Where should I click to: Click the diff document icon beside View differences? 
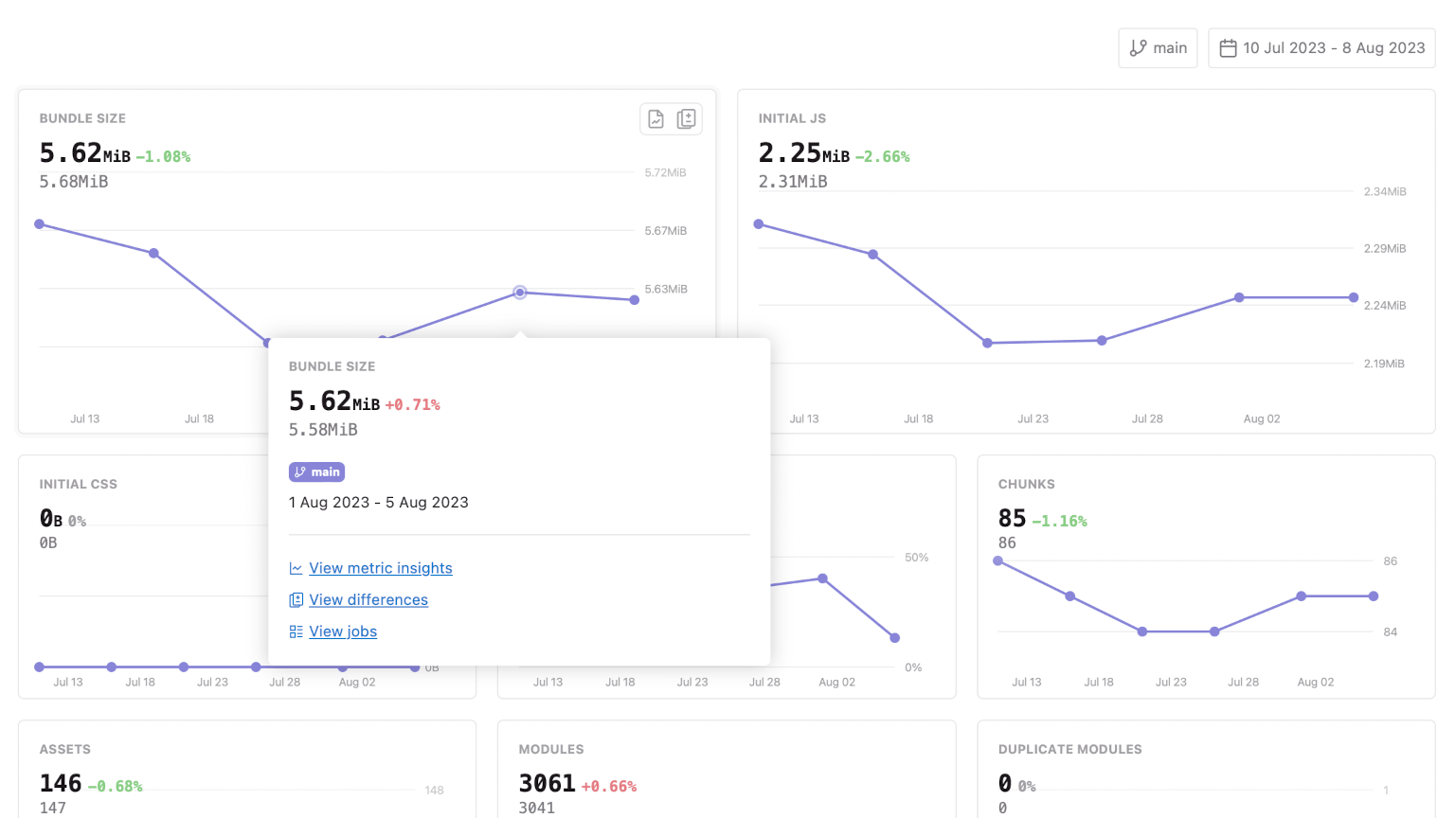click(295, 599)
